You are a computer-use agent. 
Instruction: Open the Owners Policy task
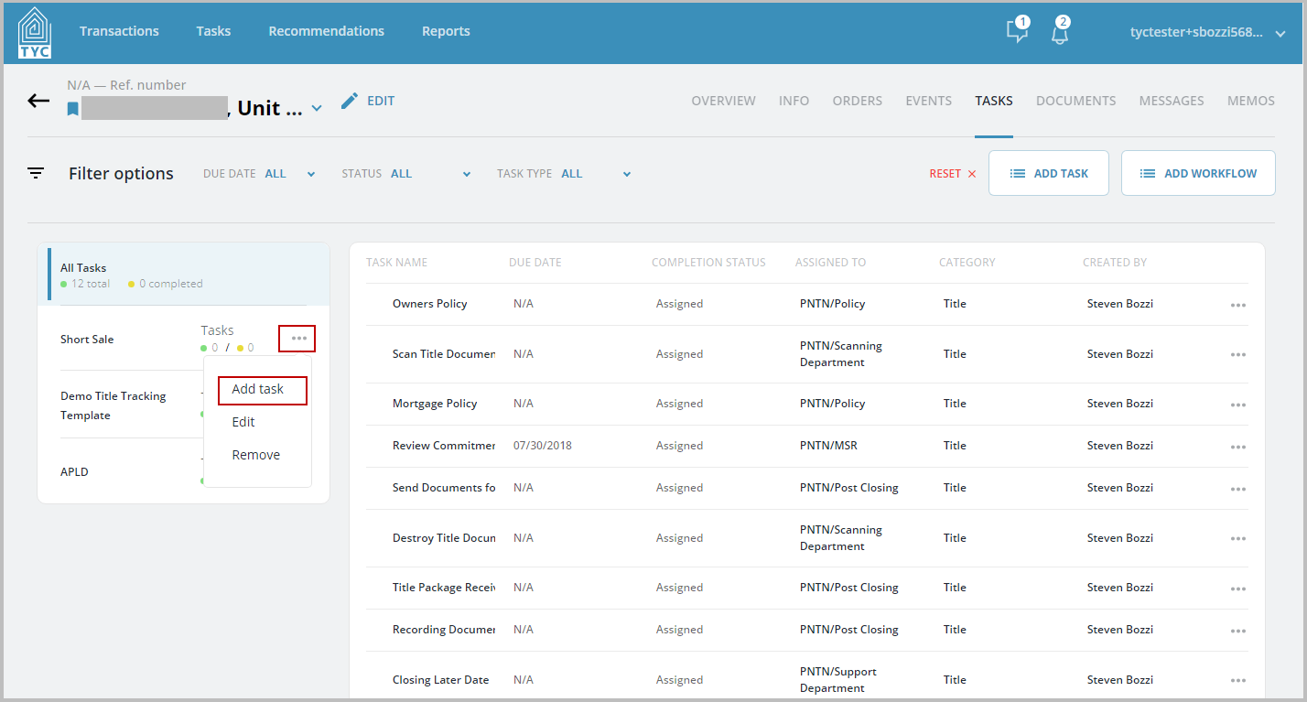(430, 304)
